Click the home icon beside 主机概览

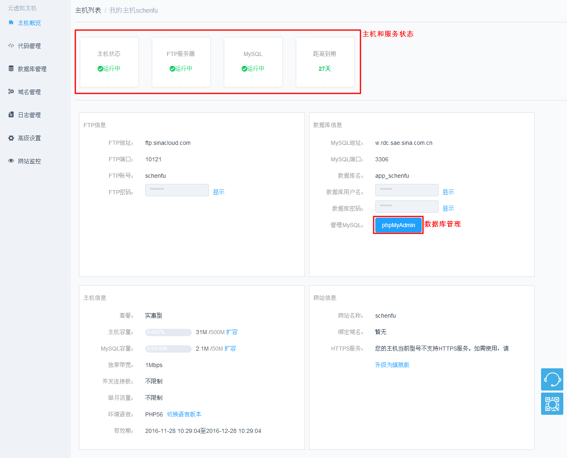[x=11, y=23]
